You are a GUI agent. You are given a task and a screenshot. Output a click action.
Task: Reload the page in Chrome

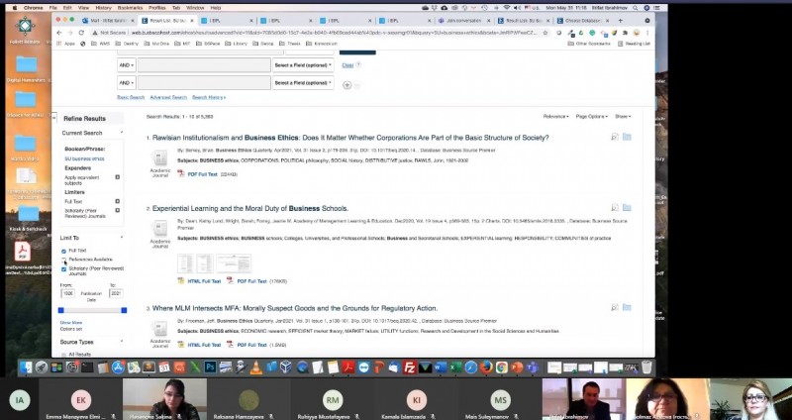click(81, 33)
